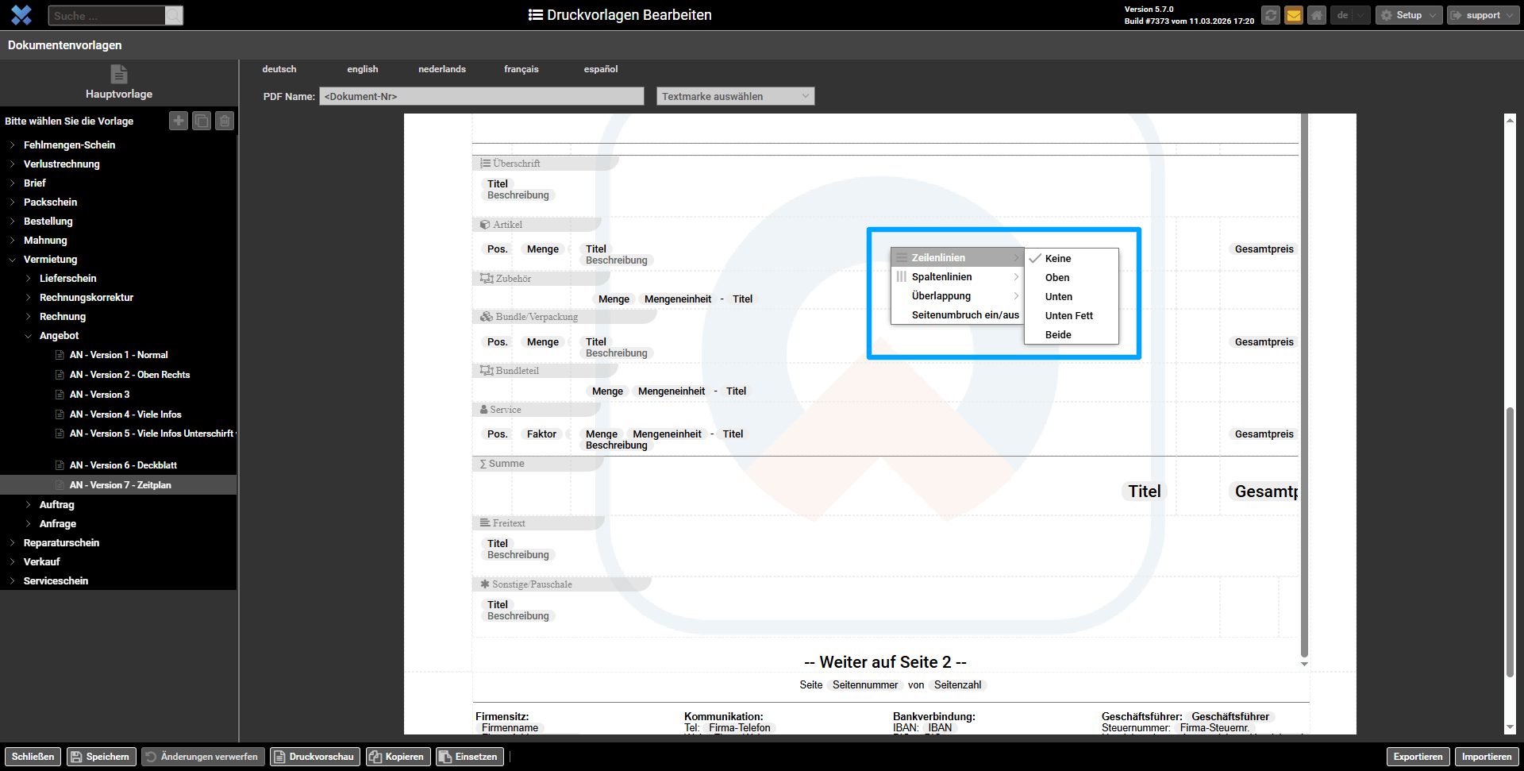The height and width of the screenshot is (771, 1524).
Task: Open messages via the yellow envelope icon
Action: coord(1294,15)
